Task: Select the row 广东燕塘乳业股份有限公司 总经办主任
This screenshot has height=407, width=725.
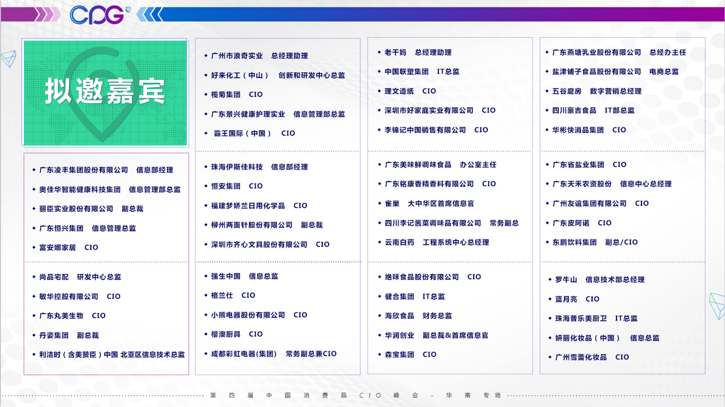Action: tap(616, 52)
